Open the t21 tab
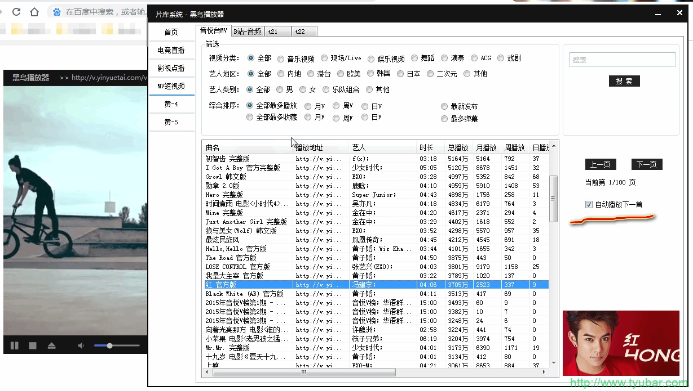Screen dimensions: 693x391 [278, 32]
